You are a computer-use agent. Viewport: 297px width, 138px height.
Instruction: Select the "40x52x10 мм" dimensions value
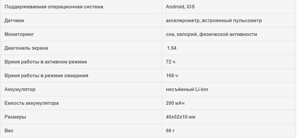[181, 117]
